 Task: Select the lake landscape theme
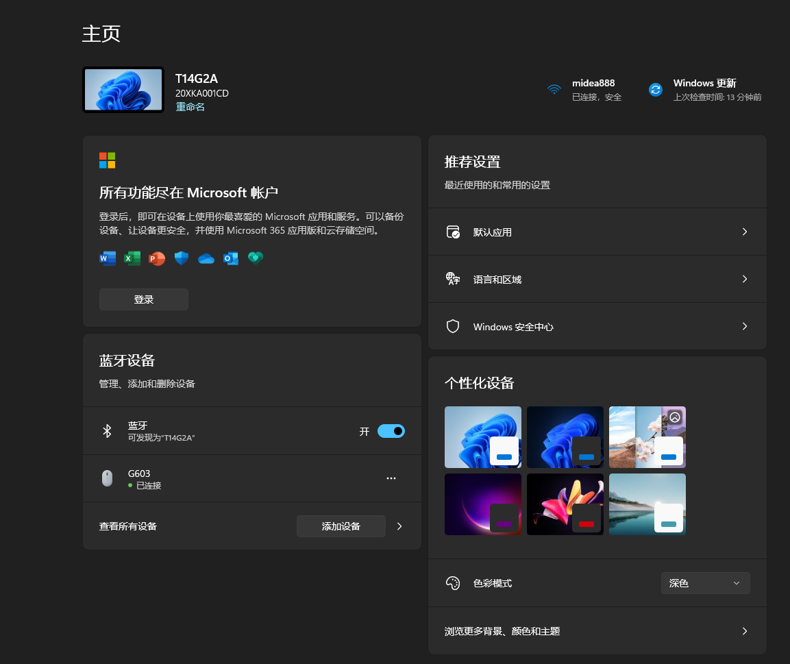pos(647,504)
